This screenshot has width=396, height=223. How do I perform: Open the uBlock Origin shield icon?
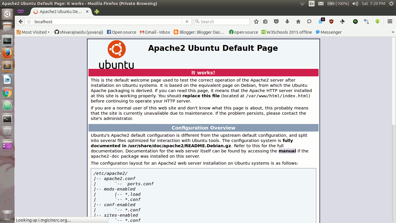tap(331, 21)
